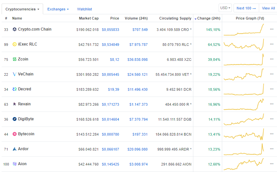Open more options for Decred row
This screenshot has height=172, width=277.
click(272, 89)
